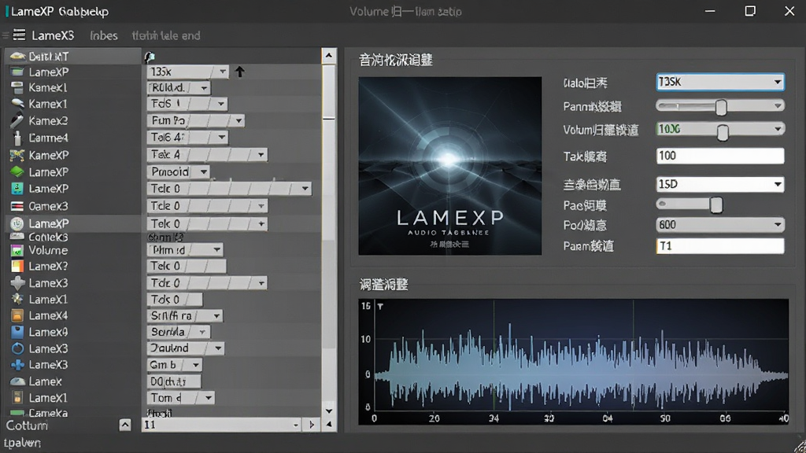This screenshot has height=453, width=806.
Task: Click the mouse icon of Kamex1 in TdS row
Action: 17,104
